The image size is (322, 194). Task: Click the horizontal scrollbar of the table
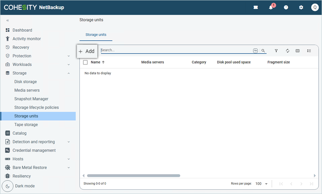133,176
